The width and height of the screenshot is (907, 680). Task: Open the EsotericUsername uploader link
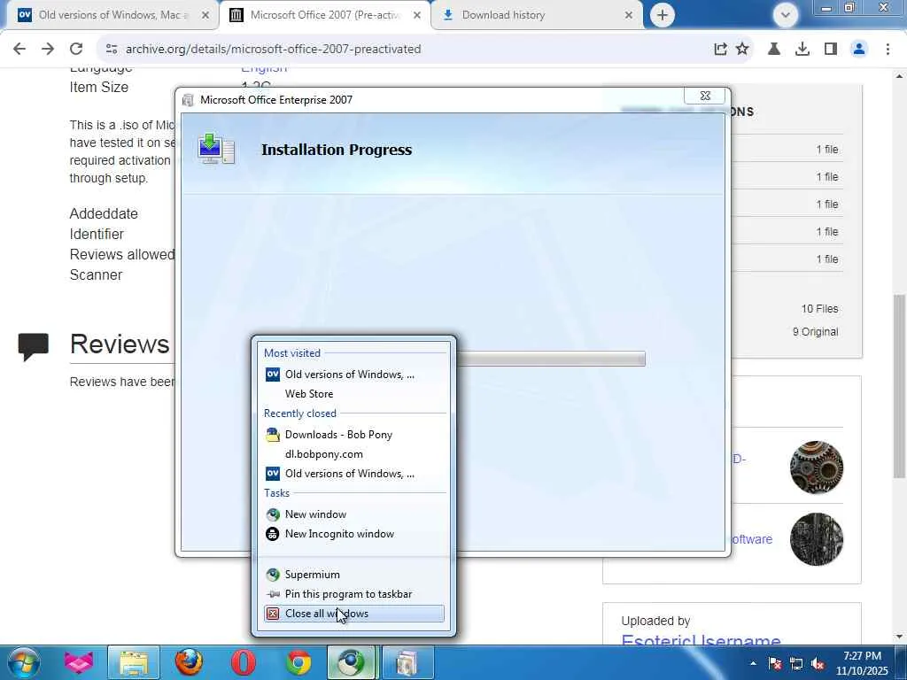point(701,640)
